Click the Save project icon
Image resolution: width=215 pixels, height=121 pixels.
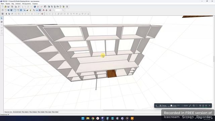coord(8,7)
